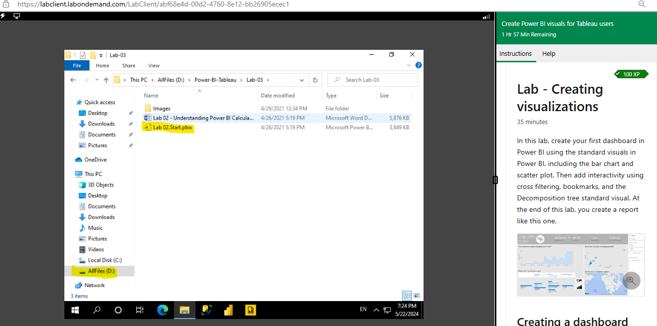
Task: Click the New folder quick access toolbar icon
Action: (x=92, y=55)
